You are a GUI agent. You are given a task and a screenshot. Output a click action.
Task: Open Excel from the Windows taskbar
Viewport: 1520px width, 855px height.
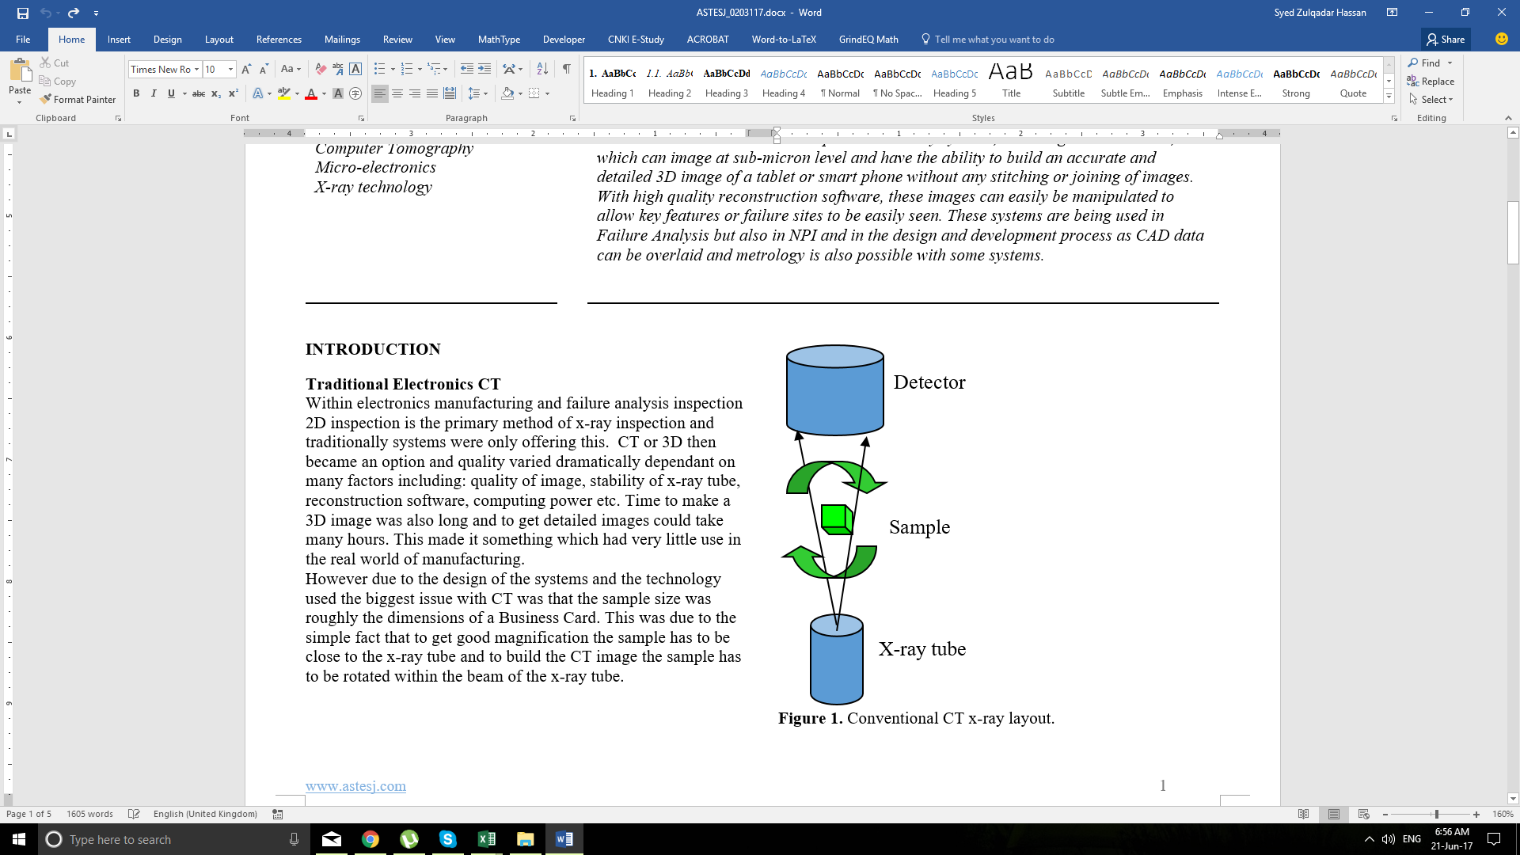pos(486,839)
